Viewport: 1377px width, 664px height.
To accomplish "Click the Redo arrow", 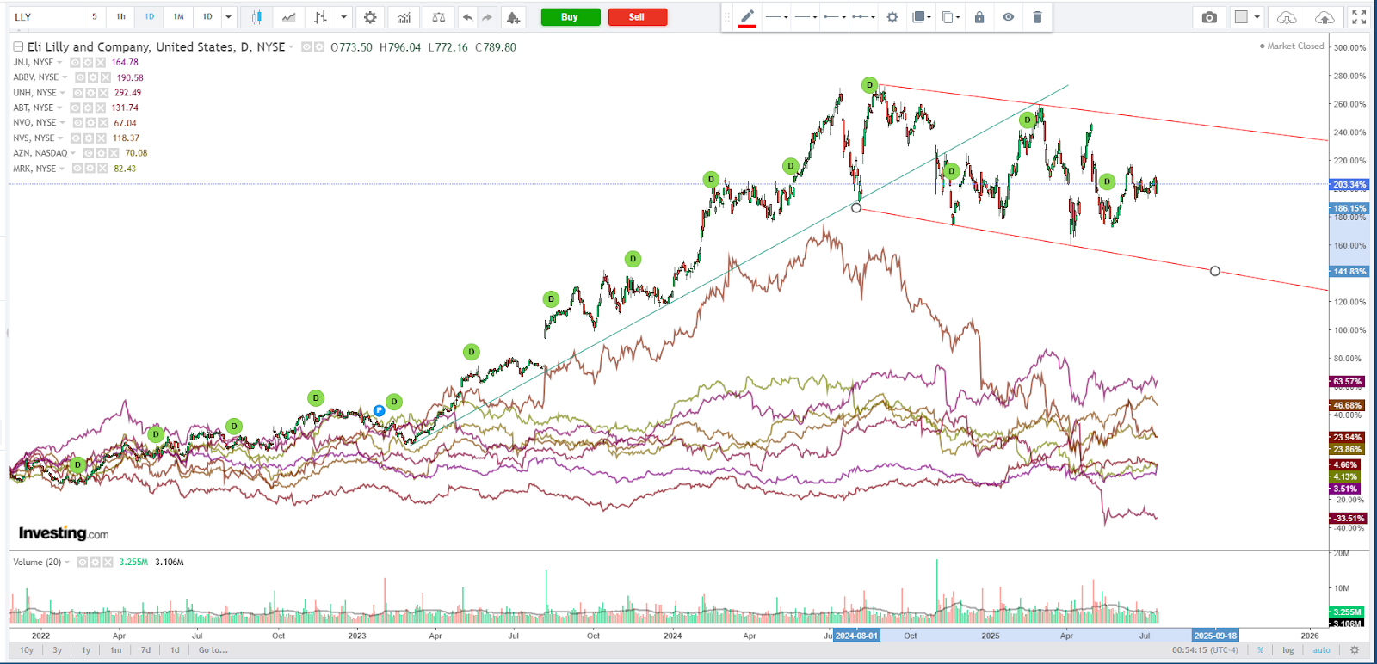I will [x=487, y=16].
